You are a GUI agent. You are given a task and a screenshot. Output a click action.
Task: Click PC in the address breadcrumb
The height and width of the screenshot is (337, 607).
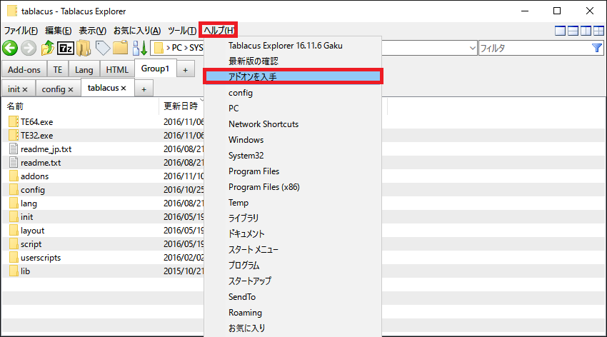(x=177, y=48)
